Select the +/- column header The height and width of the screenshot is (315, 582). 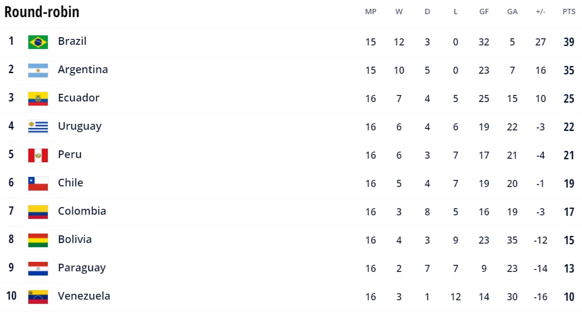(541, 12)
